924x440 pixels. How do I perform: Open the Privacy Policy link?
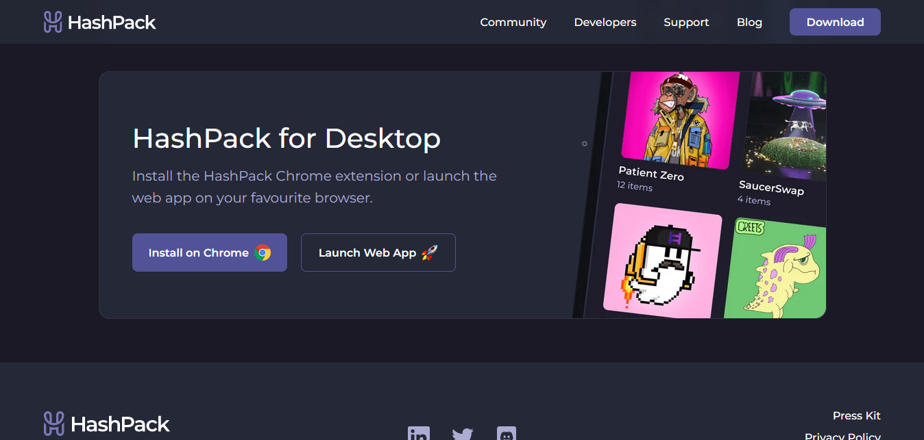coord(842,435)
